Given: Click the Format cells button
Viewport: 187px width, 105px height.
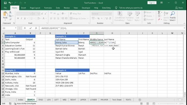Looking at the screenshot, I should tap(149, 20).
